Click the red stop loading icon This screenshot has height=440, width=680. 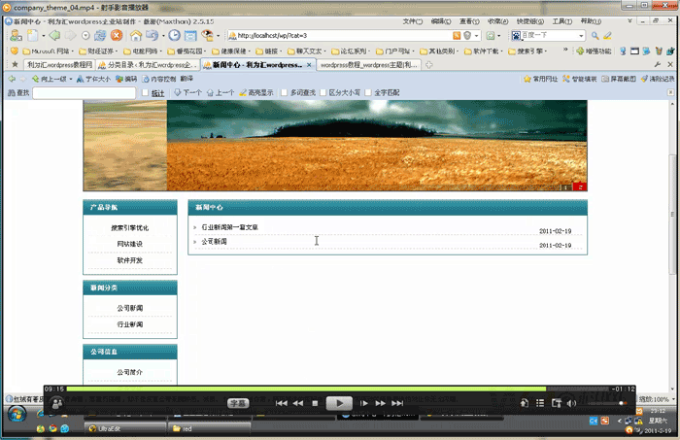point(117,36)
